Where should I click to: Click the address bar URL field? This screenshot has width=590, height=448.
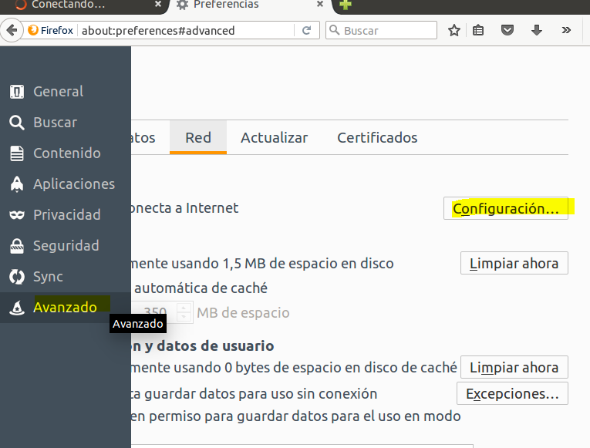(x=187, y=30)
